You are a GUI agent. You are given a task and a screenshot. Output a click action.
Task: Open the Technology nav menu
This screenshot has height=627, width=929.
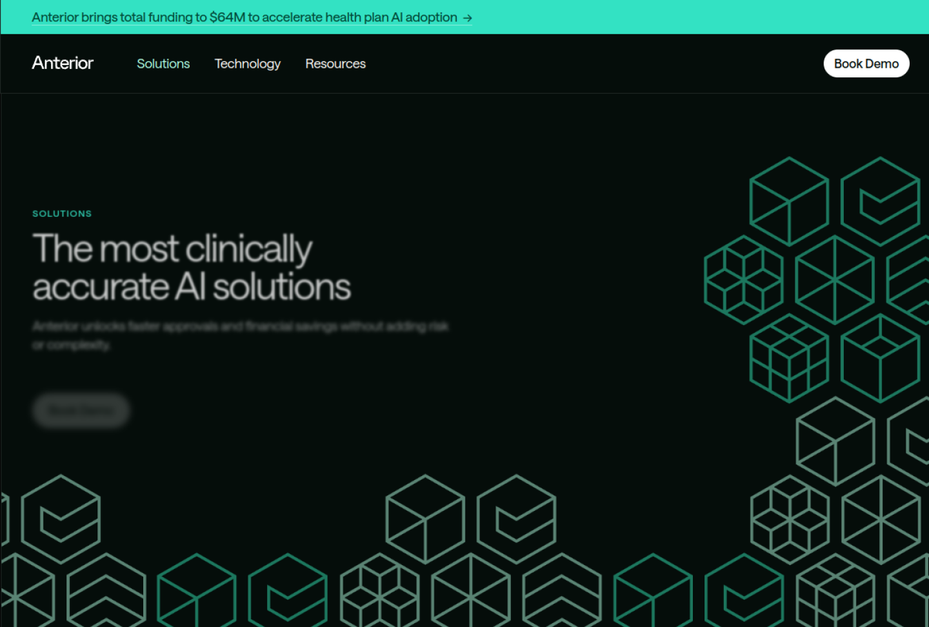tap(248, 63)
